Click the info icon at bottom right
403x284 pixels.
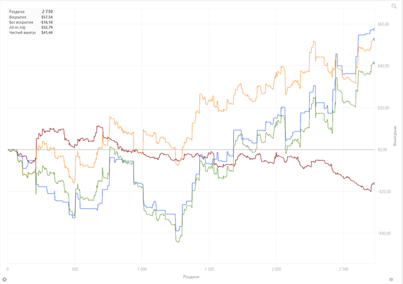pyautogui.click(x=398, y=279)
